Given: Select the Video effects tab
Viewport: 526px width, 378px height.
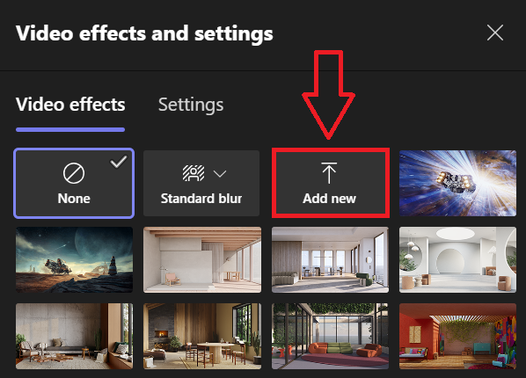Looking at the screenshot, I should pyautogui.click(x=70, y=105).
